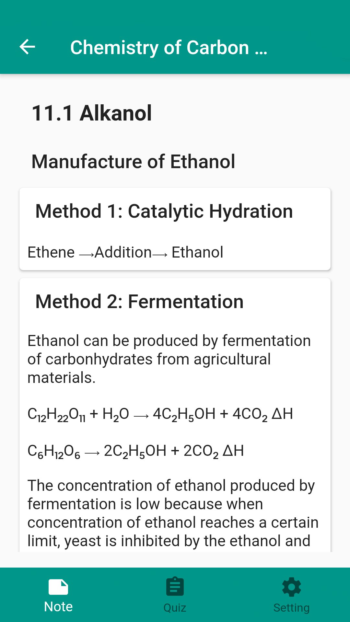Image resolution: width=350 pixels, height=622 pixels.
Task: Click the word Ethene in Method 1
Action: pyautogui.click(x=51, y=252)
